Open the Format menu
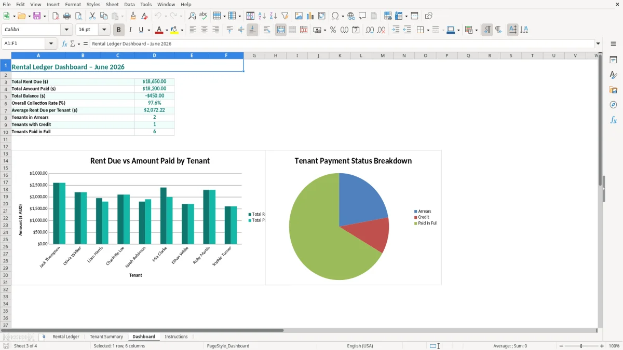Viewport: 623px width, 350px height. 73,4
